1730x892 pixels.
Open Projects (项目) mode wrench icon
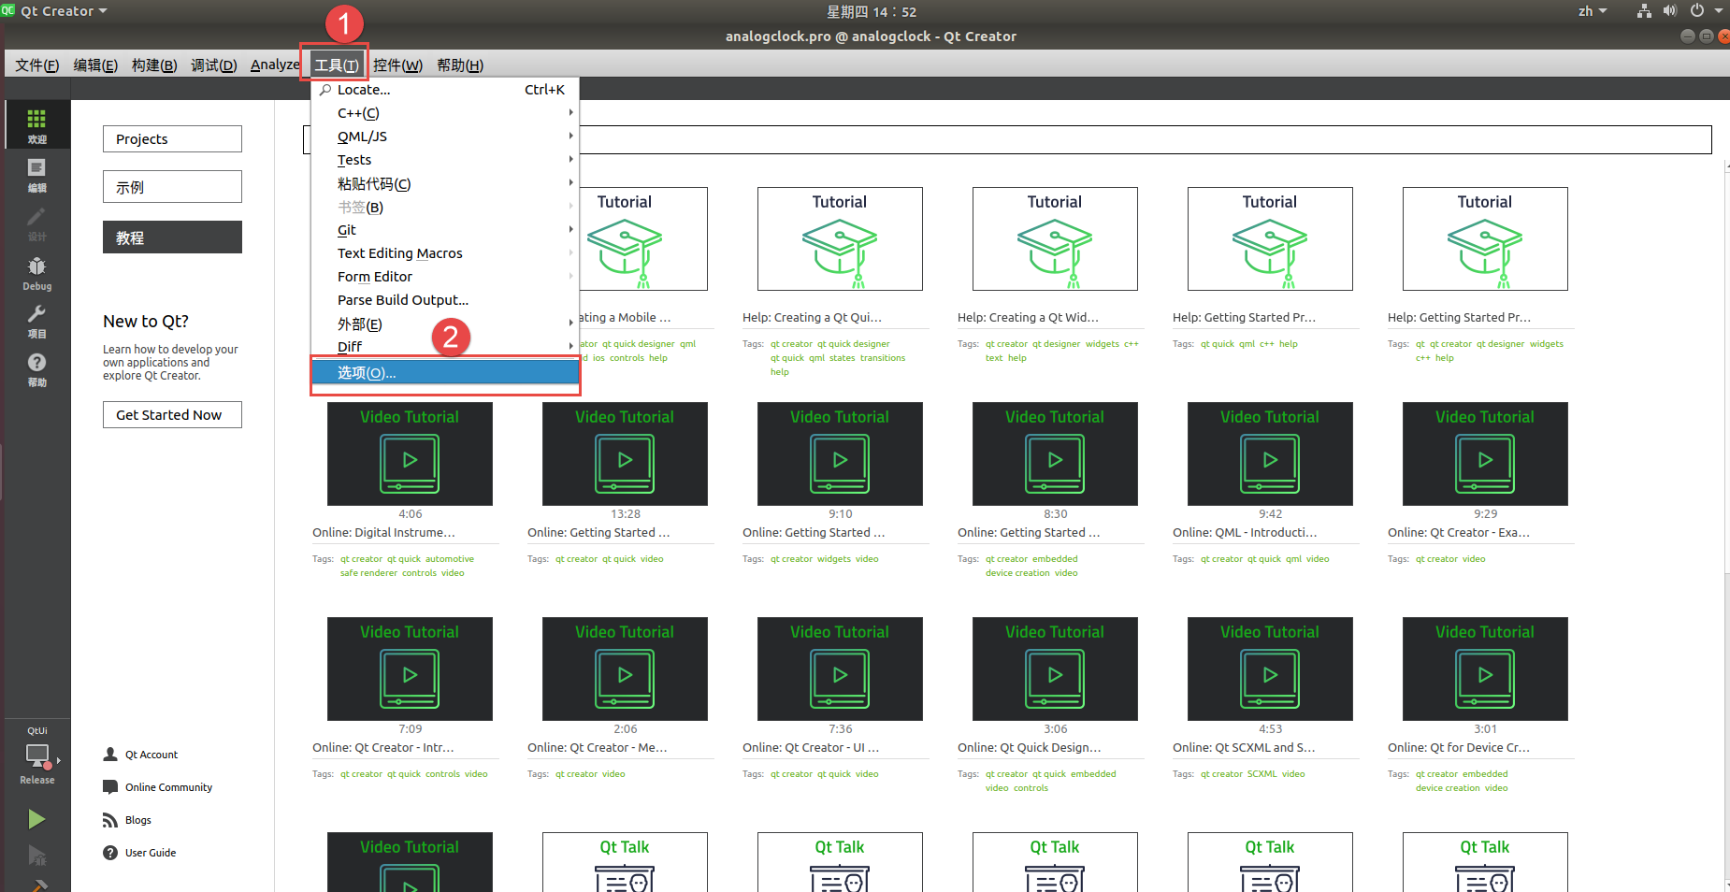coord(36,321)
